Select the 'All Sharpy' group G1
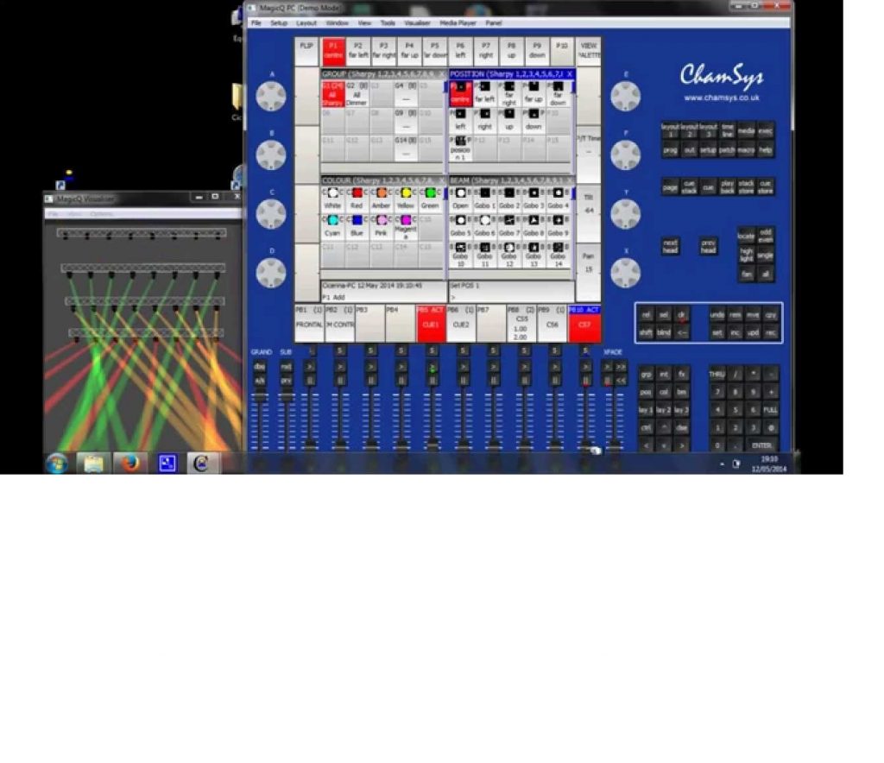Screen dimensions: 884x763 coord(332,93)
